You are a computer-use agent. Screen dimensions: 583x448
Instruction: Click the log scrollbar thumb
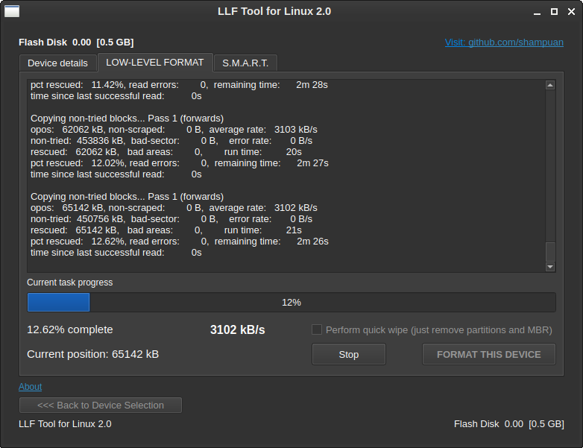pyautogui.click(x=550, y=251)
